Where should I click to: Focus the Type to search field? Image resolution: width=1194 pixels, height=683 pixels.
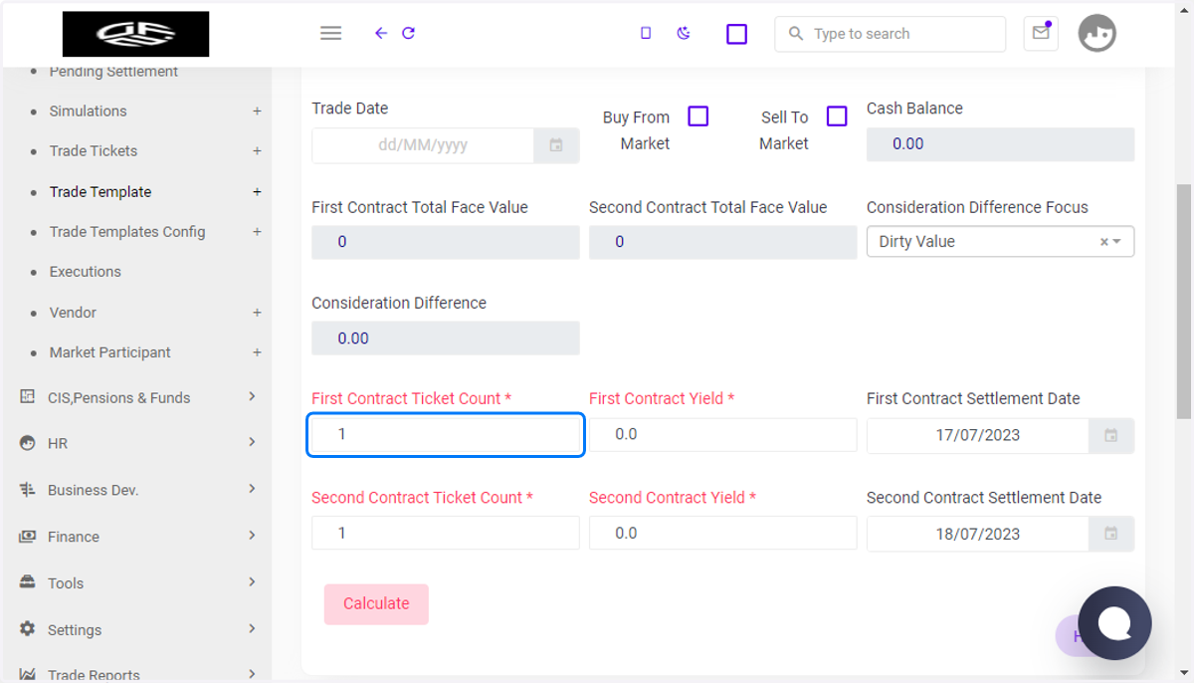(891, 34)
